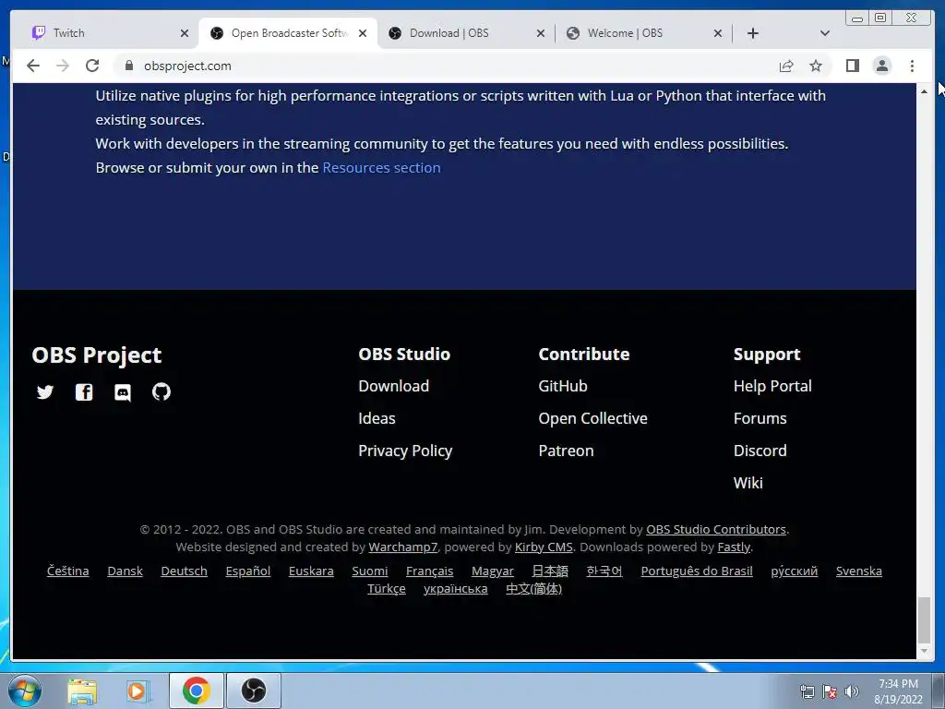View site info via the padlock icon
Image resolution: width=945 pixels, height=709 pixels.
tap(128, 66)
